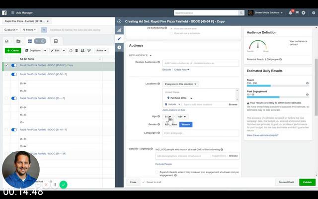Image resolution: width=318 pixels, height=199 pixels.
Task: Show info for Custom Audiences
Action: [159, 62]
